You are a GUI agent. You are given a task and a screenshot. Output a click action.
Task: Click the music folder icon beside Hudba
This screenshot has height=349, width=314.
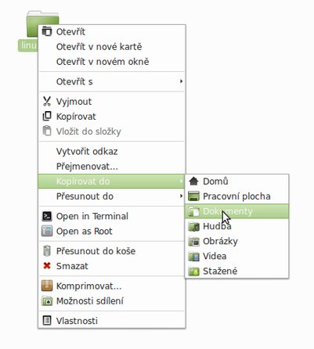point(193,226)
